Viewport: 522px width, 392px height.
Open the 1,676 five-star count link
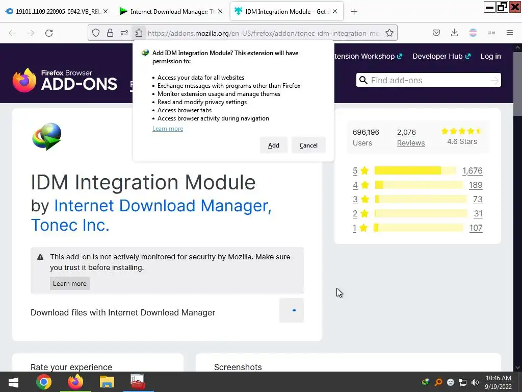(x=472, y=170)
